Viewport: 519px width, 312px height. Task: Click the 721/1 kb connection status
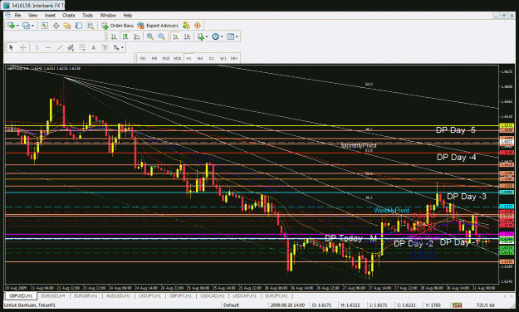pyautogui.click(x=486, y=305)
